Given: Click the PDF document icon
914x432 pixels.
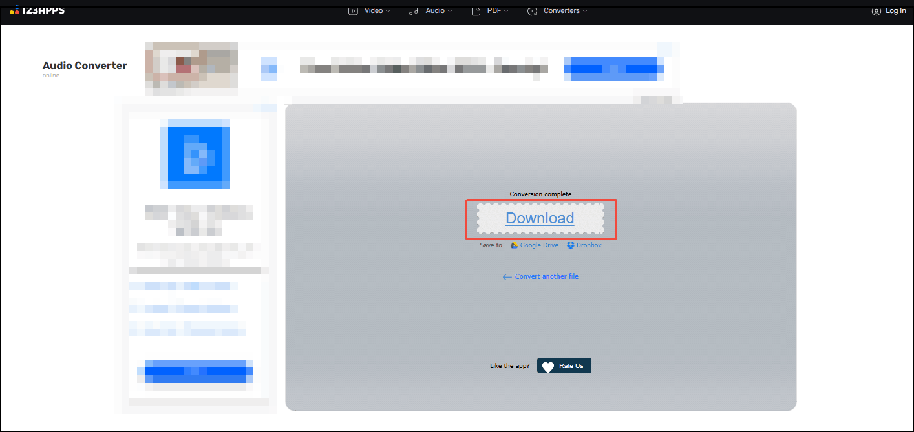Looking at the screenshot, I should click(x=476, y=11).
